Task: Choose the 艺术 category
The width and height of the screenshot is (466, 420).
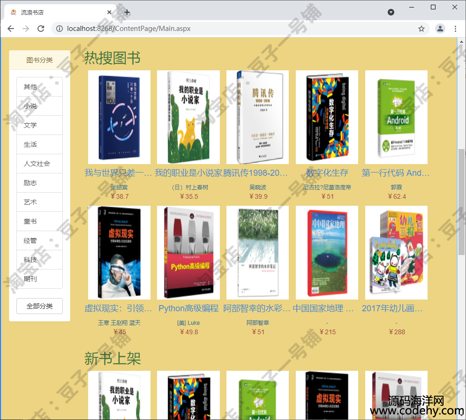Action: 39,202
